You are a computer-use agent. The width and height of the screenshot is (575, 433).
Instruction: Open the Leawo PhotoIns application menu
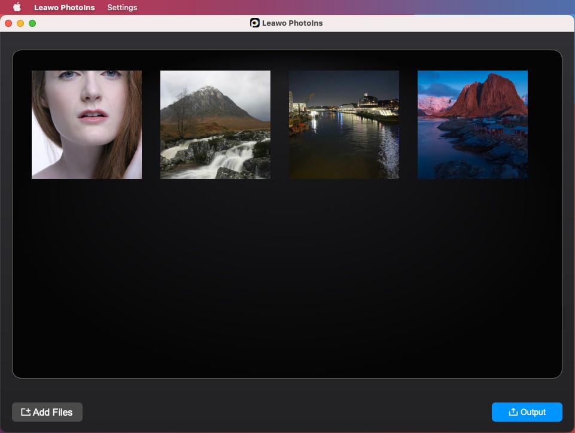[x=64, y=7]
